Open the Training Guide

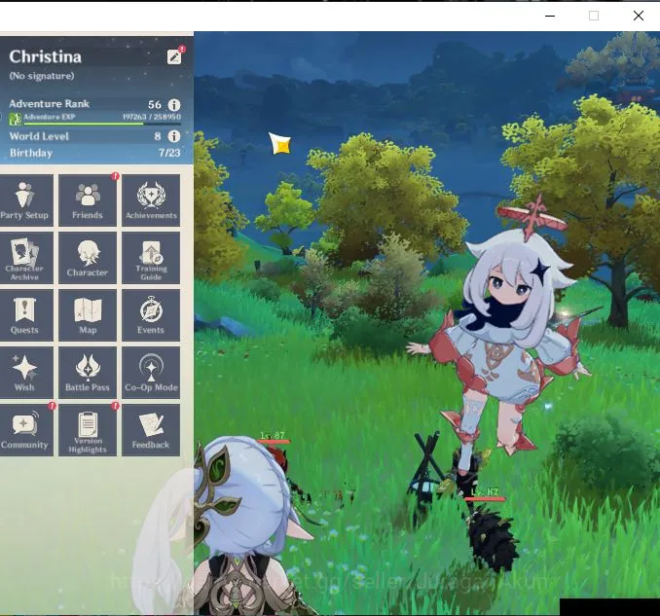(x=151, y=258)
